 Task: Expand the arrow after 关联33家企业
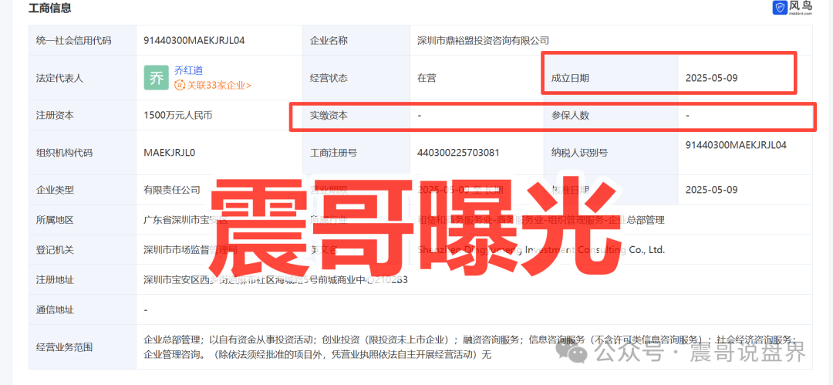tap(248, 86)
